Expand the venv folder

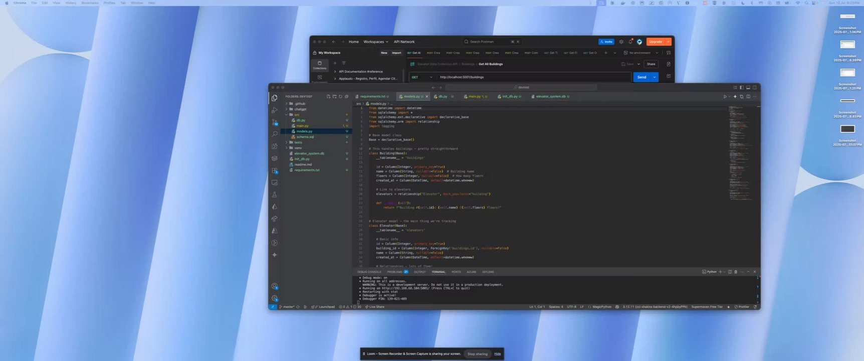pyautogui.click(x=298, y=148)
